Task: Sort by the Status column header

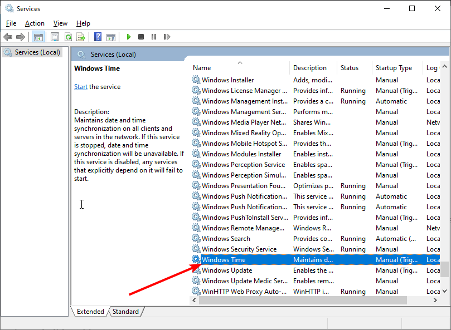Action: (x=355, y=68)
